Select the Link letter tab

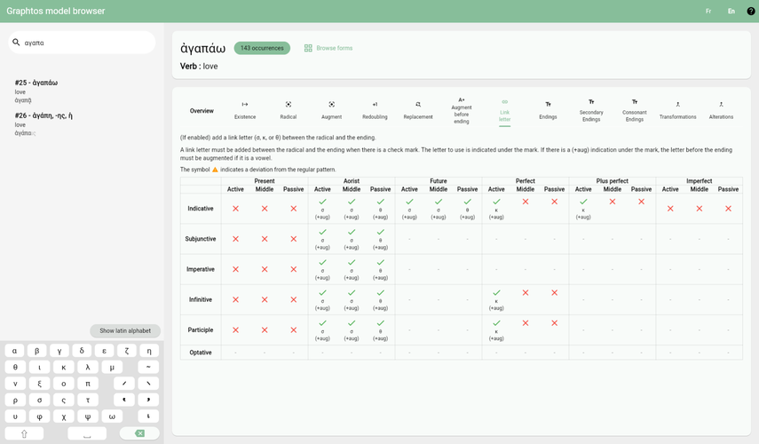click(x=505, y=111)
